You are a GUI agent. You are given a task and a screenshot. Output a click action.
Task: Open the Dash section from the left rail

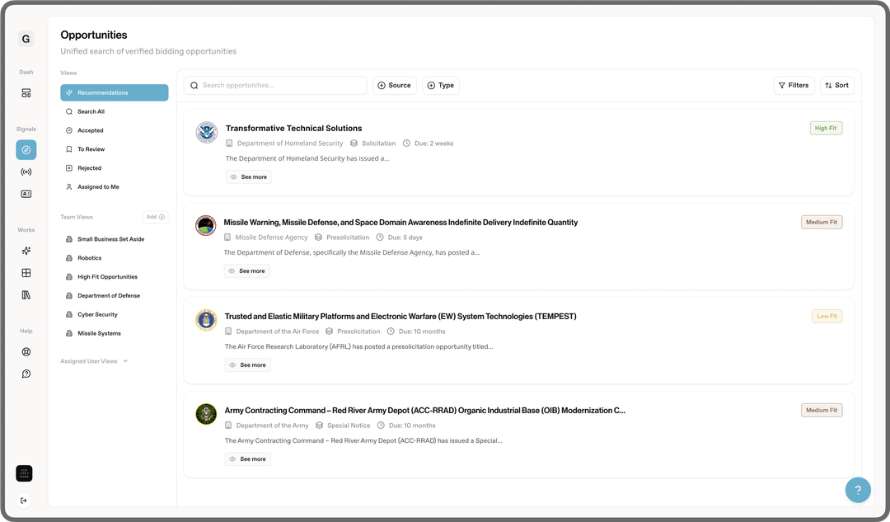point(26,93)
